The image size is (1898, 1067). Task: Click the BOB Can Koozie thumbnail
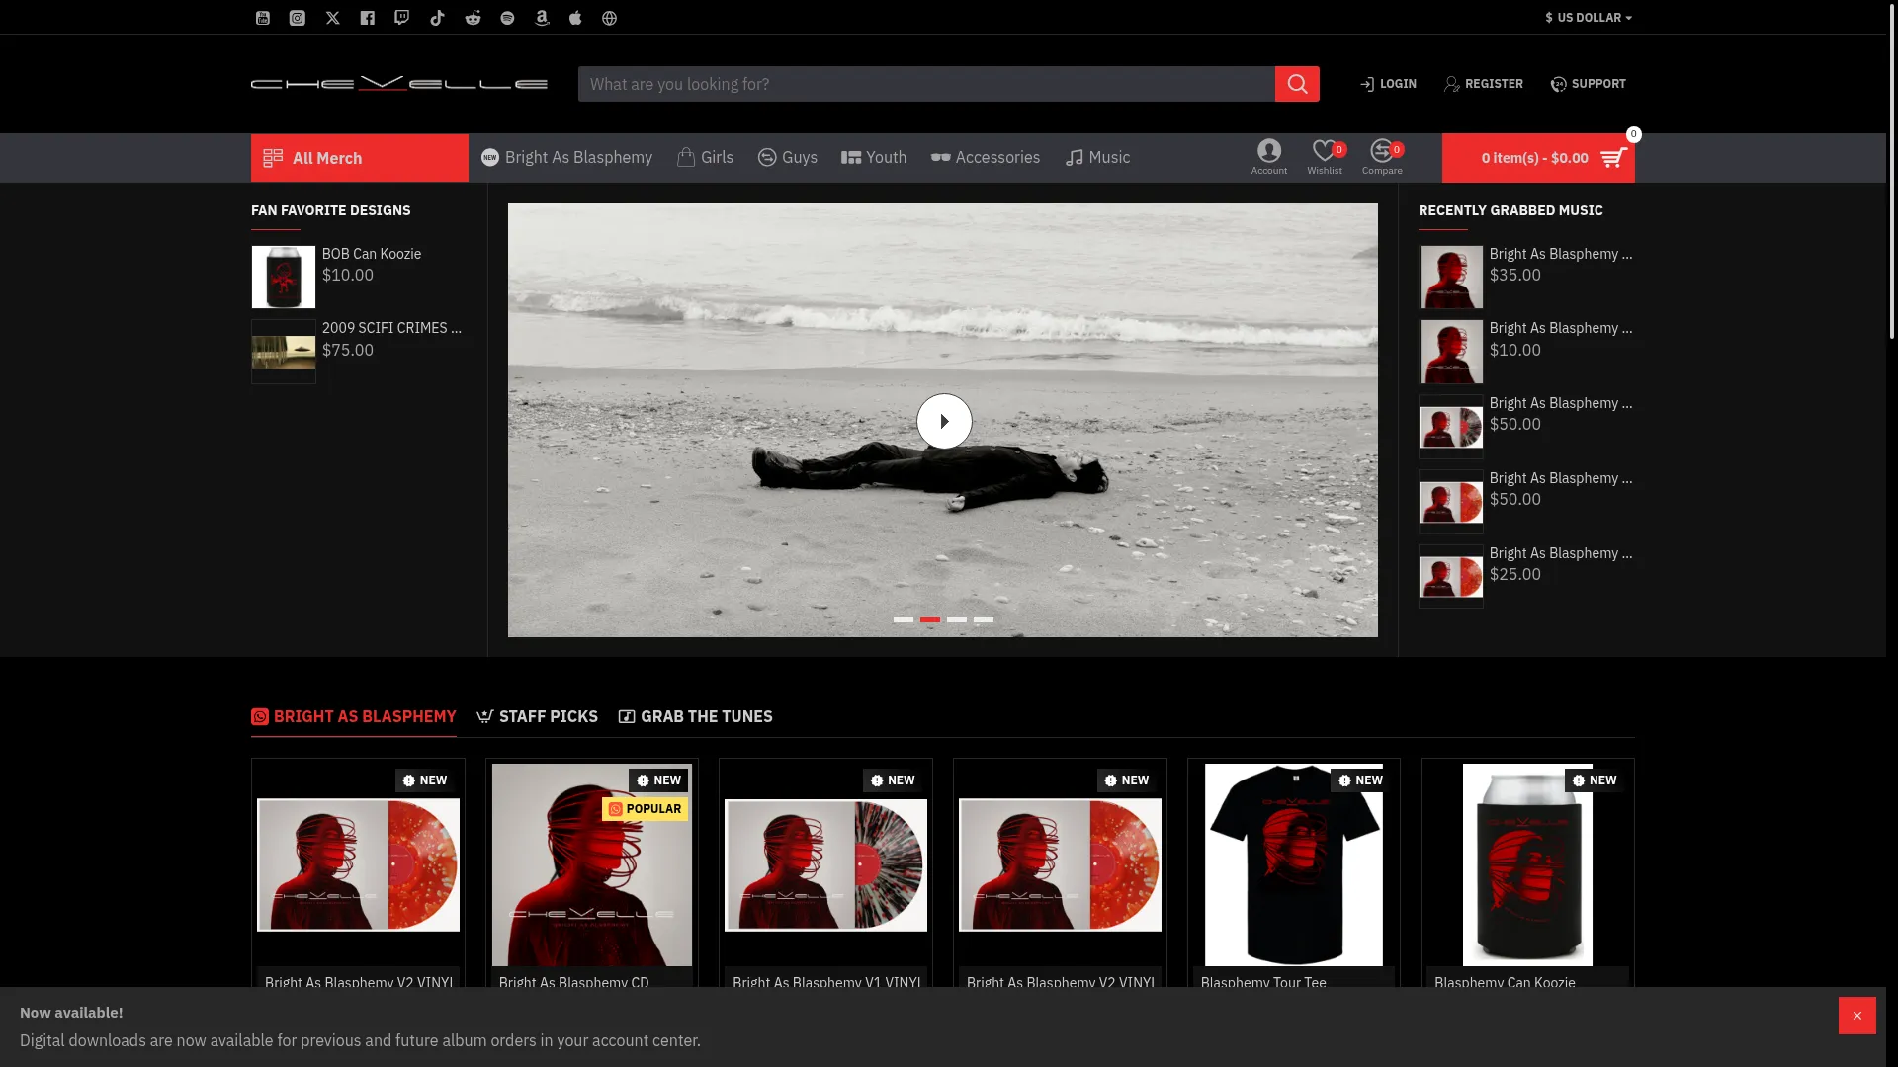pos(284,277)
